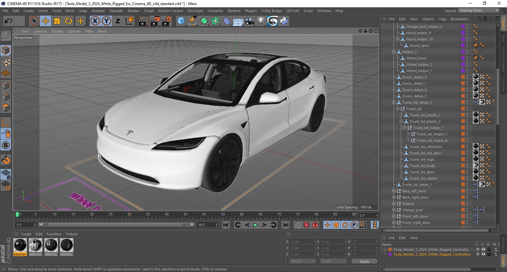Toggle X axis lock
Viewport: 507px width, 272px height.
[x=95, y=21]
